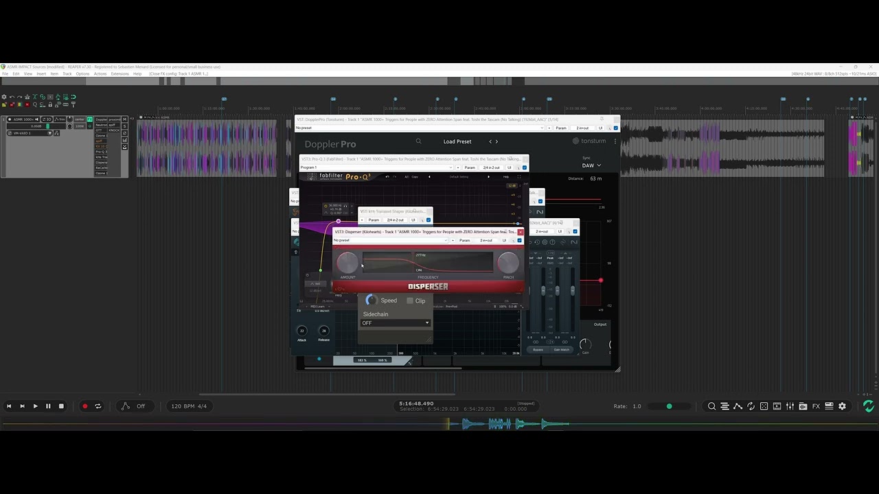Open the Edit menu
The image size is (879, 494).
pyautogui.click(x=16, y=73)
